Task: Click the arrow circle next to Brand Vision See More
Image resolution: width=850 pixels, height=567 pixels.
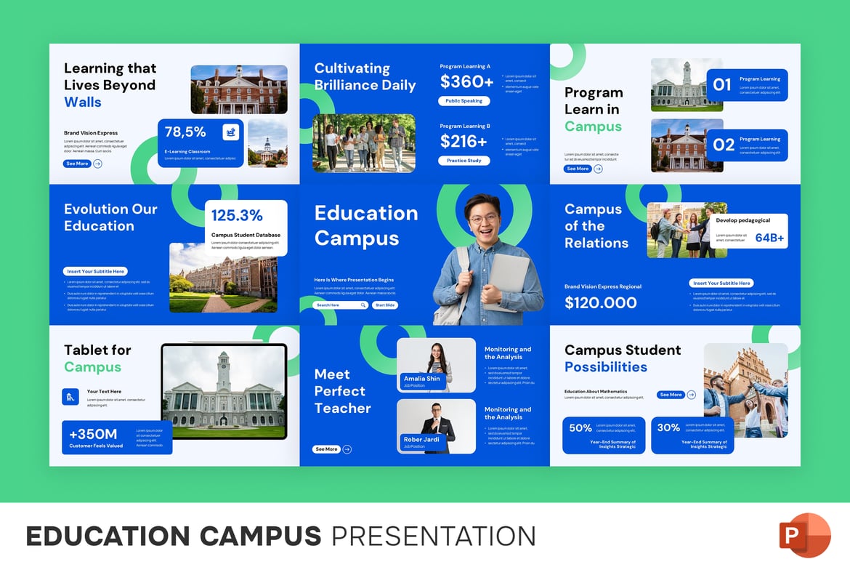Action: point(97,164)
